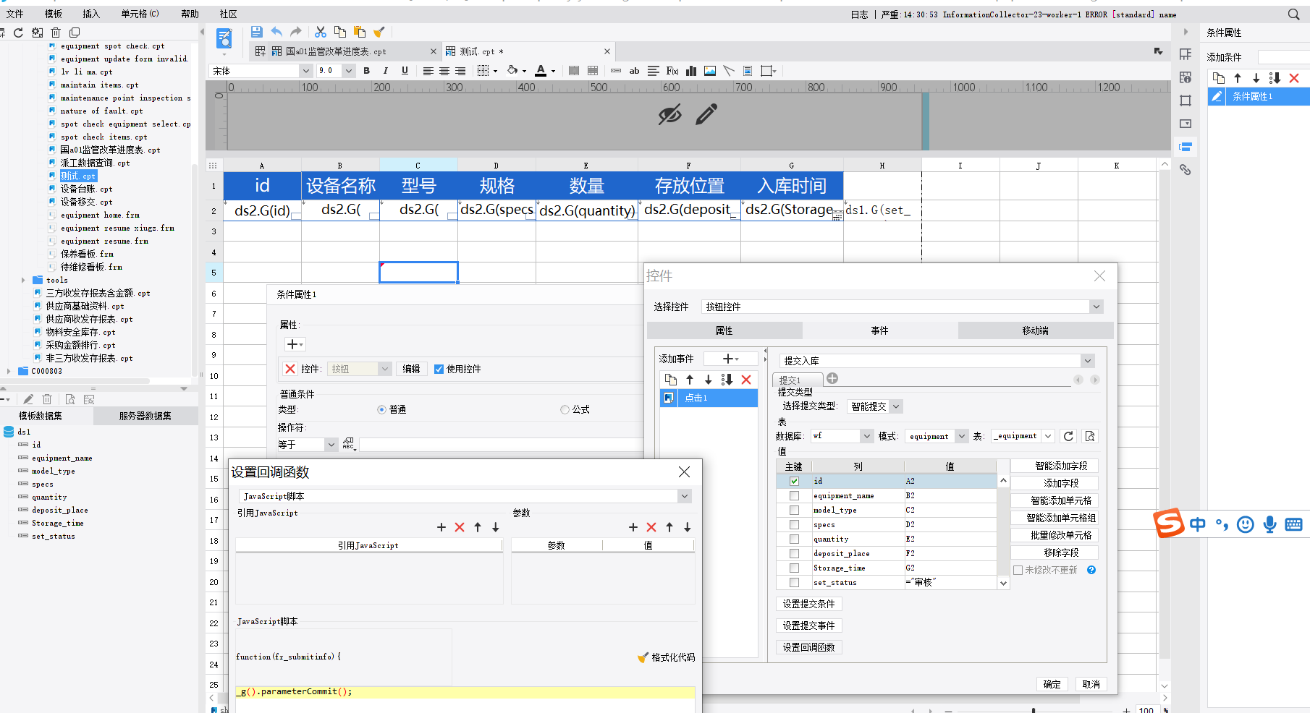This screenshot has height=713, width=1310.
Task: Open the 按钮控件 widget type dropdown
Action: click(1096, 307)
